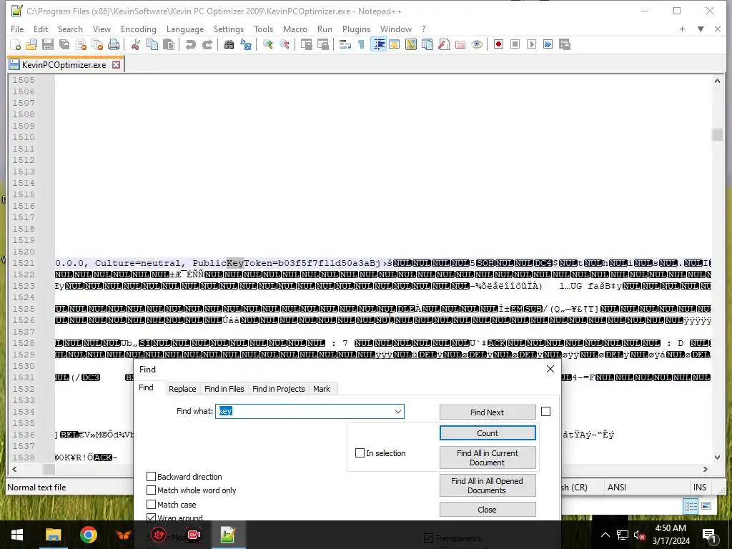Click the Zoom In magnifier icon
The height and width of the screenshot is (549, 732).
[x=267, y=44]
